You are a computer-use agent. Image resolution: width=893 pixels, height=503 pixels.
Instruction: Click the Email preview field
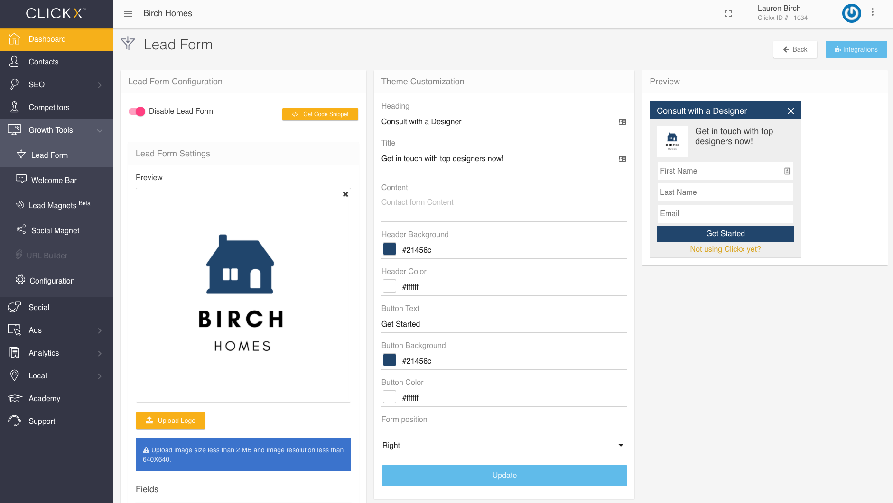coord(725,214)
